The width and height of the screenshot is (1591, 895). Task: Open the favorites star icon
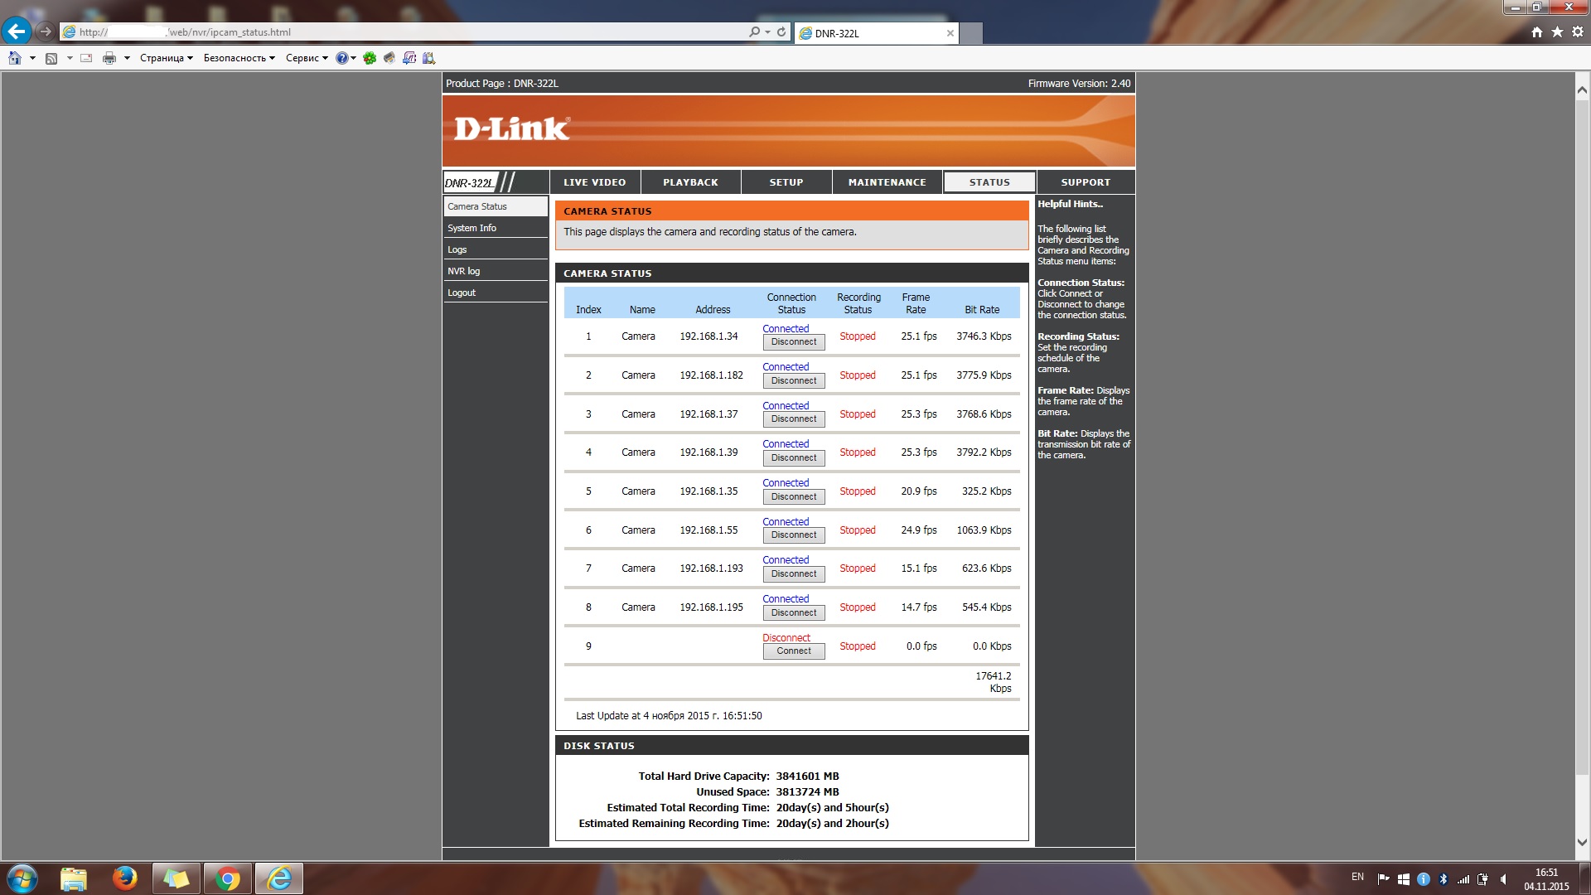point(1557,32)
